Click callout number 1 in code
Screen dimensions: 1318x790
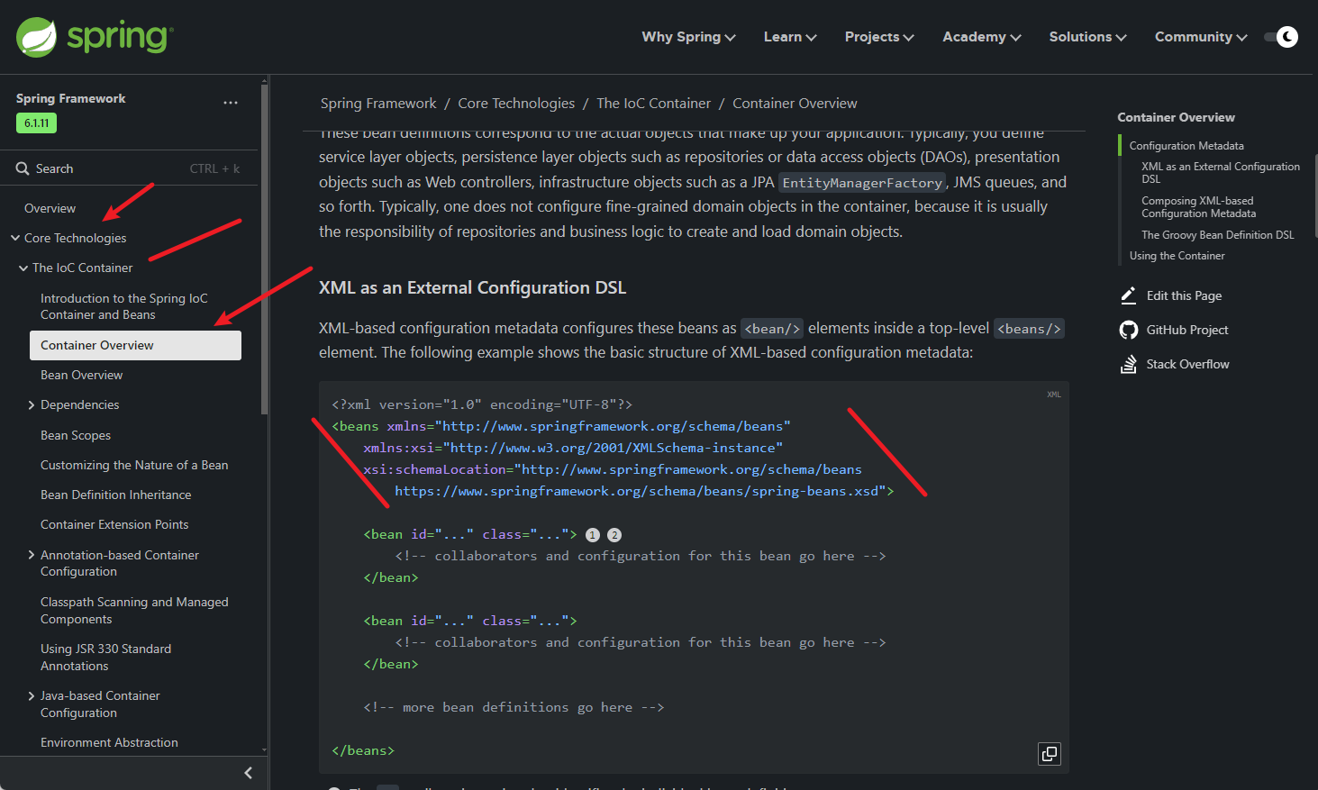point(592,535)
